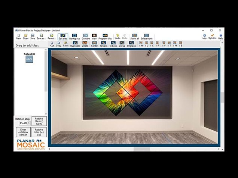The image size is (238, 178).
Task: Open the Program tiles mode
Action: coord(105,37)
